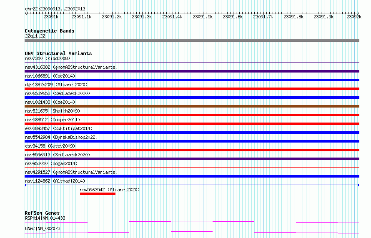Click the blue bar under nsv4291527
This screenshot has height=238, width=371.
coord(192,176)
